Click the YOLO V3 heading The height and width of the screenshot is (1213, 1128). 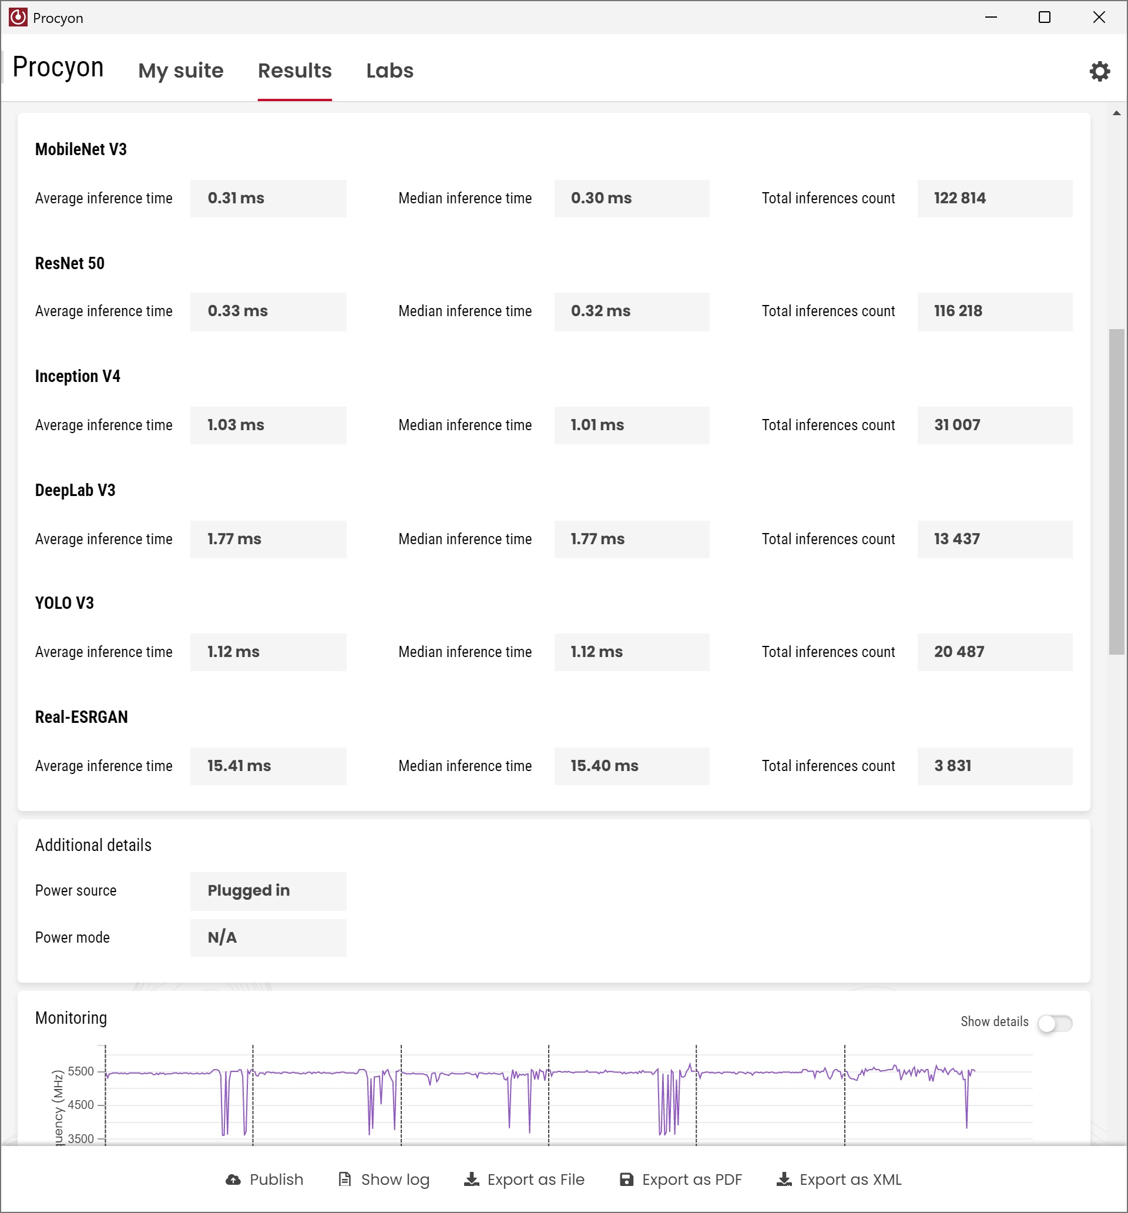click(x=64, y=603)
